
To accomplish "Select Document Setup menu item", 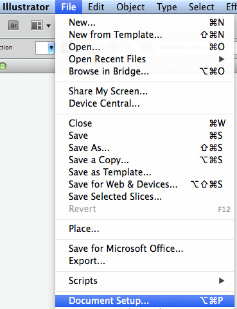I will [x=145, y=301].
